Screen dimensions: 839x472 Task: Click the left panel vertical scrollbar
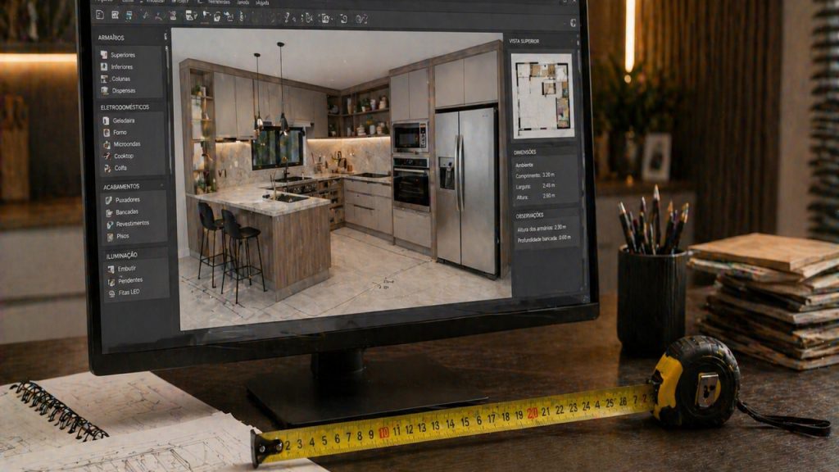167,161
